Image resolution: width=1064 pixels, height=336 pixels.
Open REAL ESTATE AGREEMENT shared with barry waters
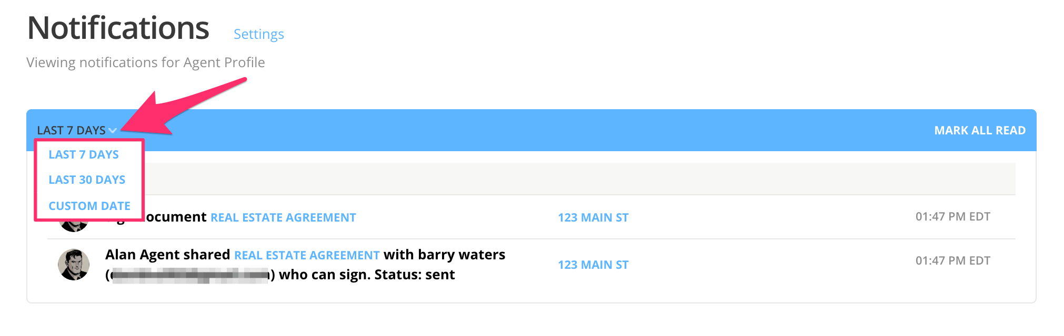coord(306,255)
